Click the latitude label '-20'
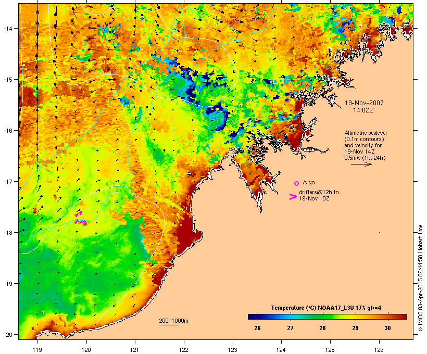 [7, 335]
